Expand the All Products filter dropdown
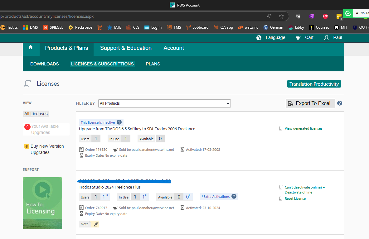The height and width of the screenshot is (239, 369). coord(164,103)
